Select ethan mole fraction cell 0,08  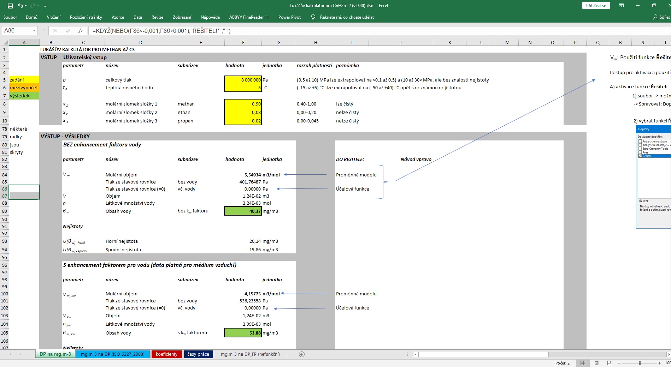[x=243, y=112]
